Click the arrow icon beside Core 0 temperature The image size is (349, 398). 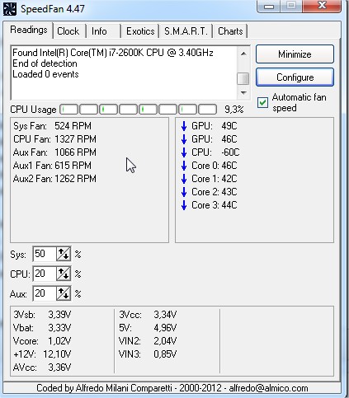(x=184, y=166)
